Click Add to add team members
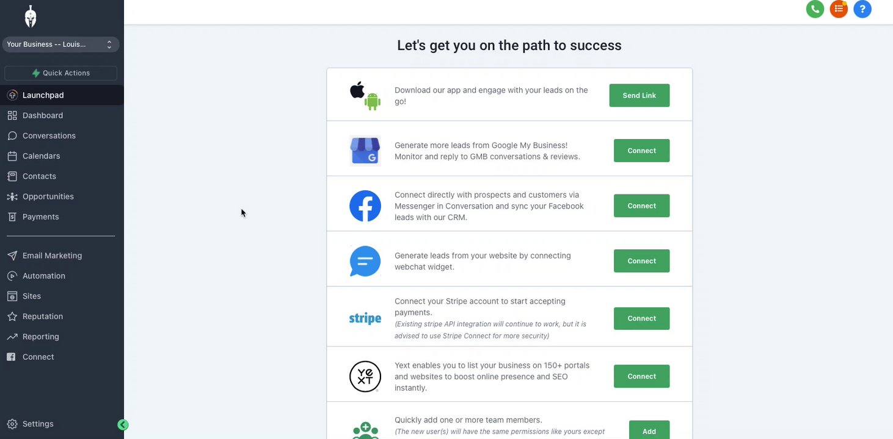 pos(649,431)
